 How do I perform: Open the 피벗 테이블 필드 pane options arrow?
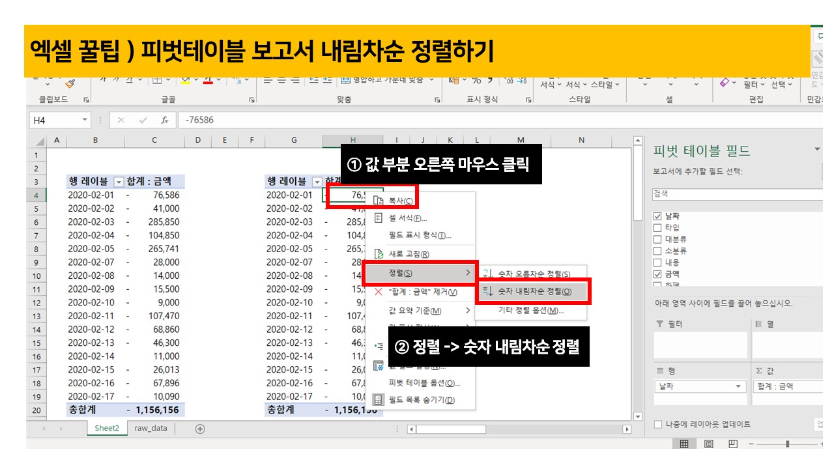818,150
